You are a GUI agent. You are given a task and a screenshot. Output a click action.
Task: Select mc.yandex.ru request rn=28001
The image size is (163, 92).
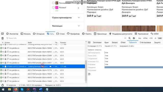point(43,63)
